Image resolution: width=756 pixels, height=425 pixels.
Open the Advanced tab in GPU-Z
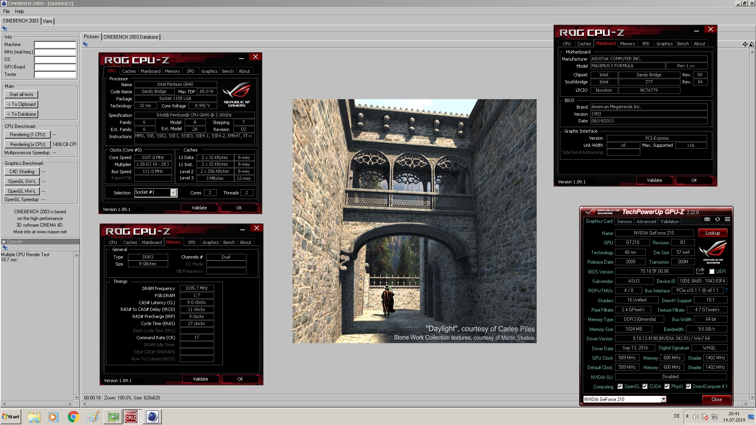point(646,222)
